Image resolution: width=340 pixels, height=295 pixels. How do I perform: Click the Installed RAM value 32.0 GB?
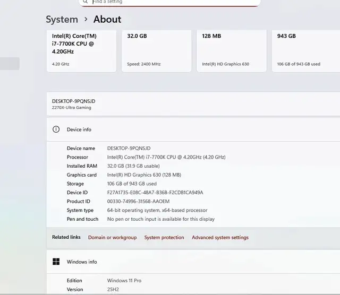pyautogui.click(x=133, y=166)
